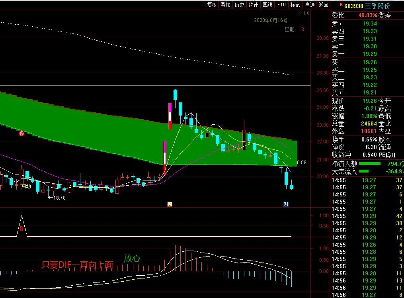
Task: Click the tick row with volume 42
Action: tap(367, 216)
